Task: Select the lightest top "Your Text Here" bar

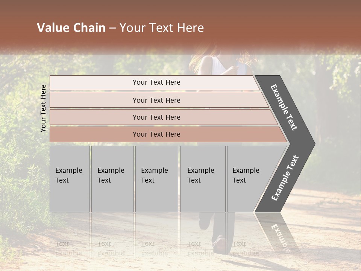Action: 156,82
